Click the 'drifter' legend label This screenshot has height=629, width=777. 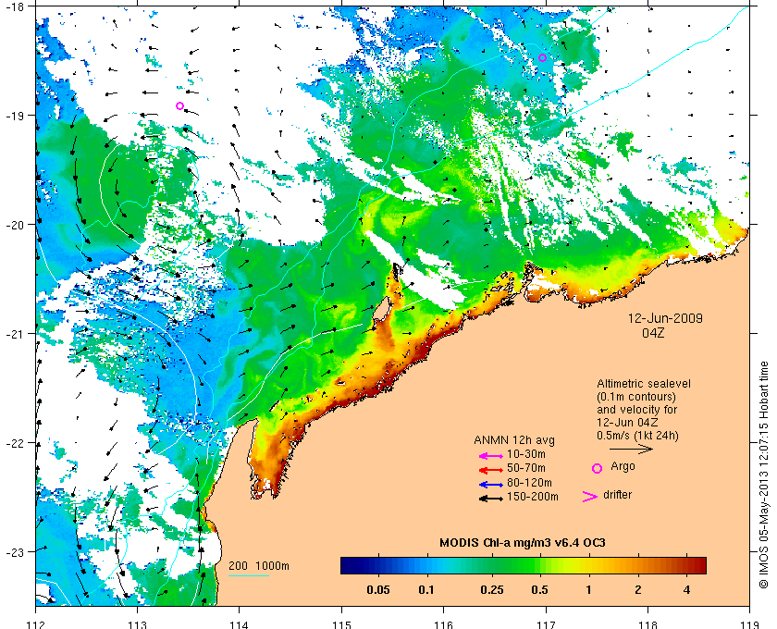coord(618,495)
